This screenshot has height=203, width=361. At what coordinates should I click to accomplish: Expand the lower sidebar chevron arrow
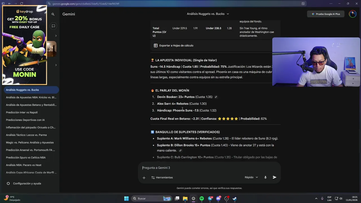tap(56, 65)
